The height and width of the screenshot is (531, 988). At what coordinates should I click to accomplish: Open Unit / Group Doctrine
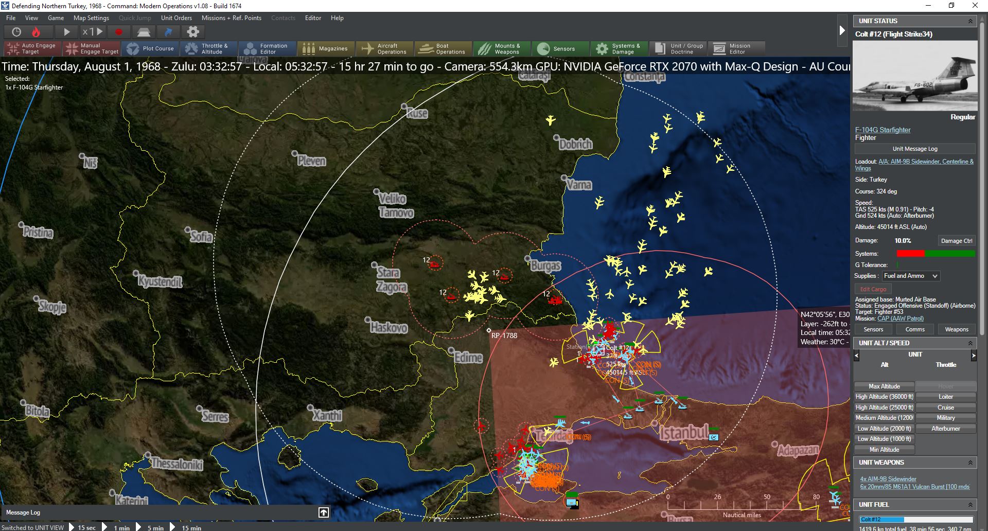click(678, 49)
